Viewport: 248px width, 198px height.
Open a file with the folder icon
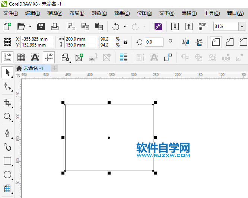pyautogui.click(x=21, y=26)
